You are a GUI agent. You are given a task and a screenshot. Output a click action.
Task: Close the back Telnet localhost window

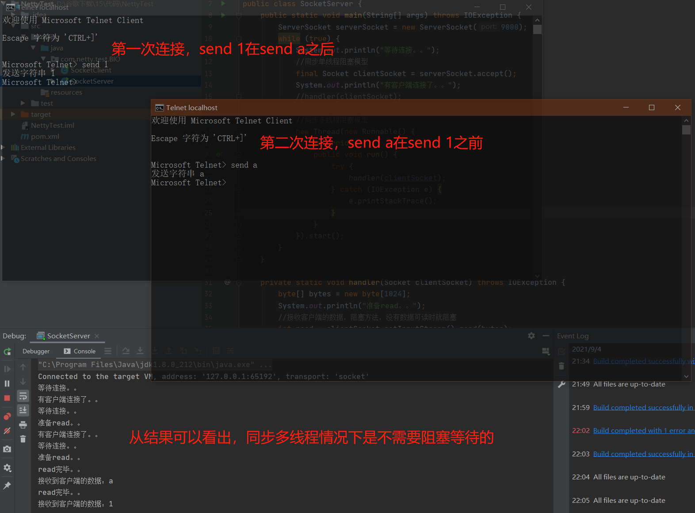(529, 7)
